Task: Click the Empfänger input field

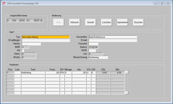Action: pyautogui.click(x=46, y=40)
